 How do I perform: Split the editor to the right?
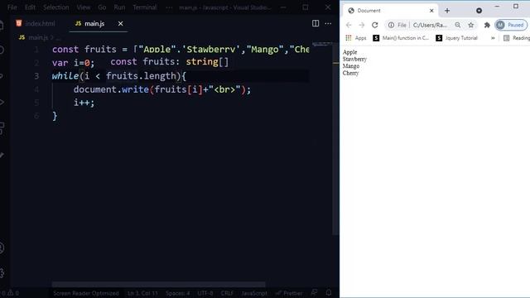(316, 23)
